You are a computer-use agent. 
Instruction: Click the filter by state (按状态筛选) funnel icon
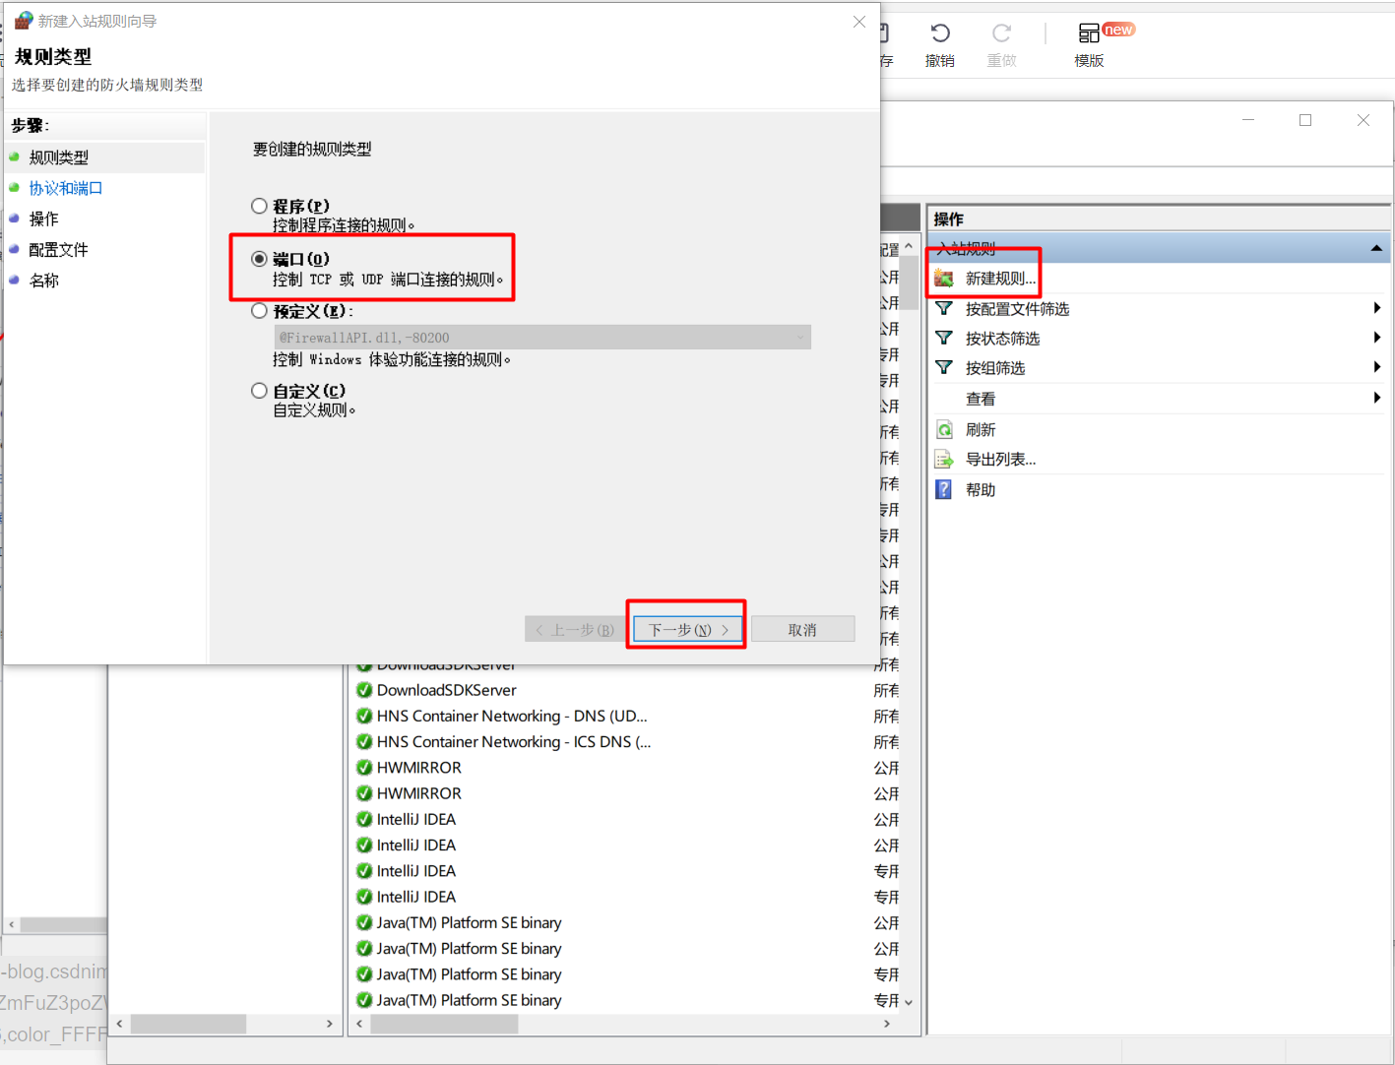(944, 339)
